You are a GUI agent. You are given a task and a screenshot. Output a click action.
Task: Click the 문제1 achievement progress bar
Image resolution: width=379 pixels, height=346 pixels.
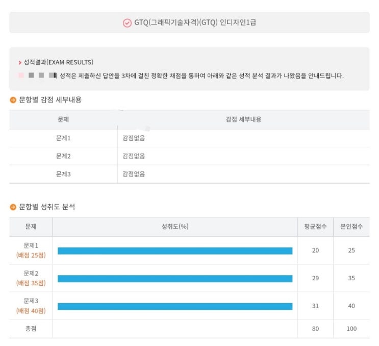175,251
